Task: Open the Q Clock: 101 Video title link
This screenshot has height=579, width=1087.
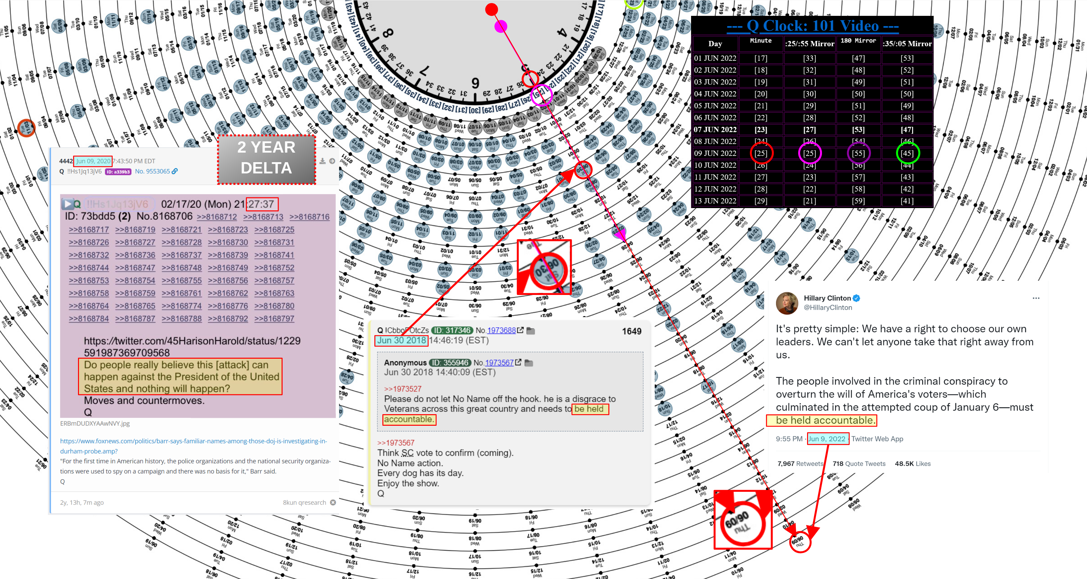Action: [x=812, y=26]
